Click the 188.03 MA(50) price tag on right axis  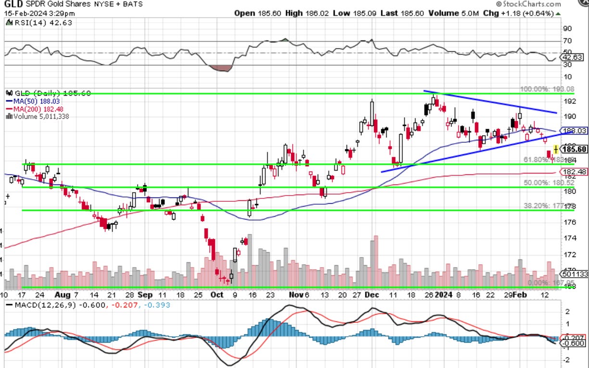click(573, 131)
